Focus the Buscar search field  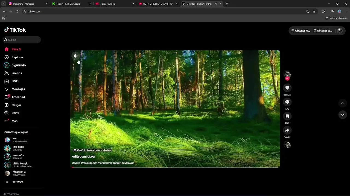22,40
